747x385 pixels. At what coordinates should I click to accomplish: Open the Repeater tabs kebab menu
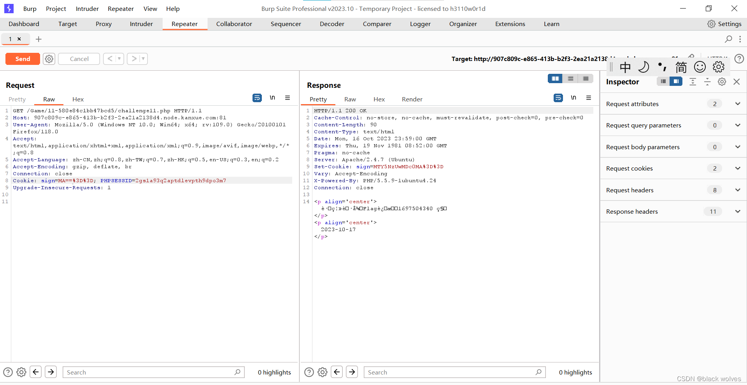(740, 39)
